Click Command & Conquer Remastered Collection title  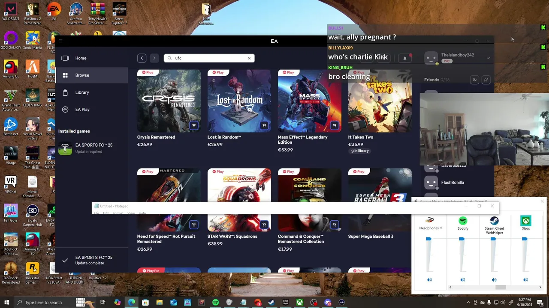click(301, 239)
